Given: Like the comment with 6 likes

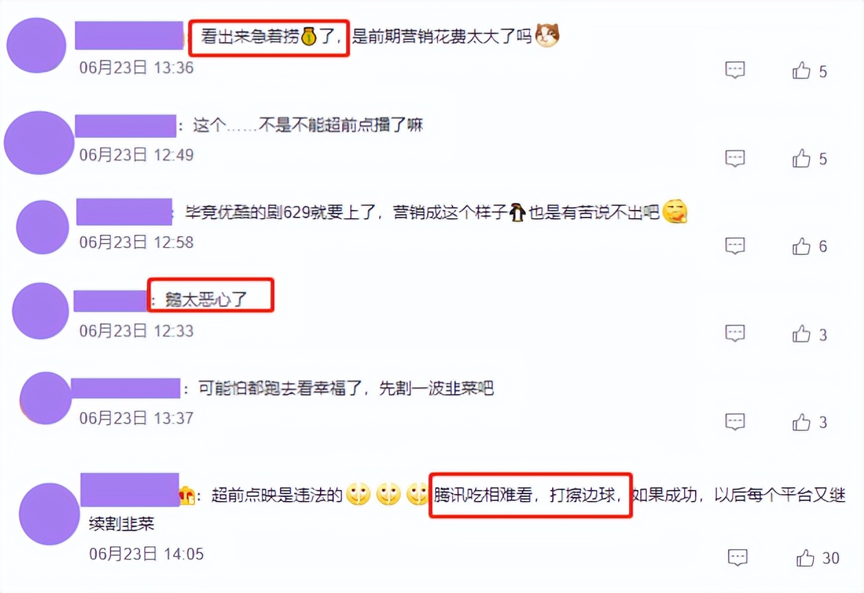Looking at the screenshot, I should [802, 246].
